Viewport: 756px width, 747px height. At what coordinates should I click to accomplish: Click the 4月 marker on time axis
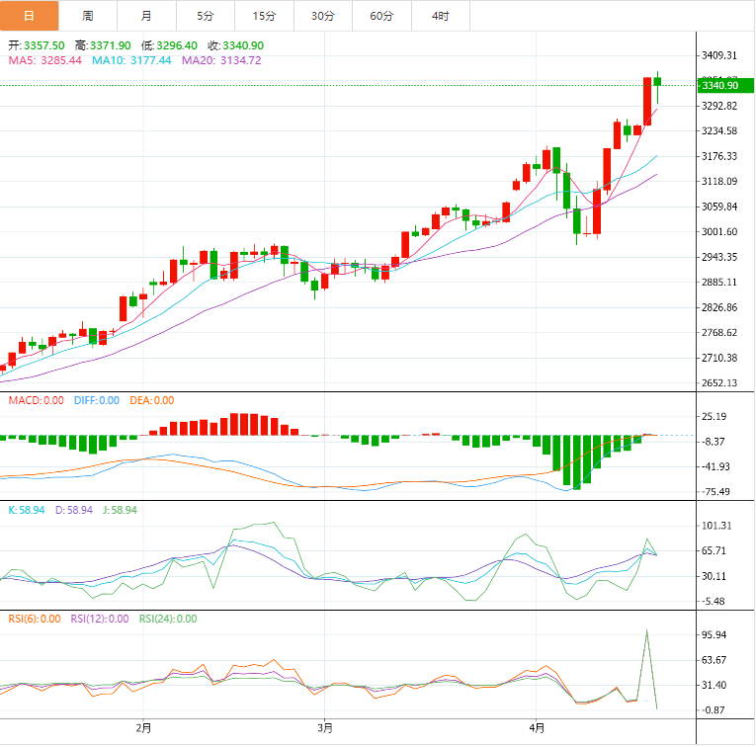(536, 729)
